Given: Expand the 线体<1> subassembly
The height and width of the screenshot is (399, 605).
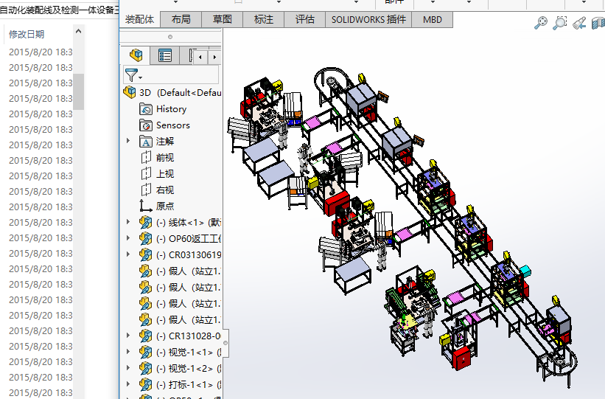Looking at the screenshot, I should point(128,222).
